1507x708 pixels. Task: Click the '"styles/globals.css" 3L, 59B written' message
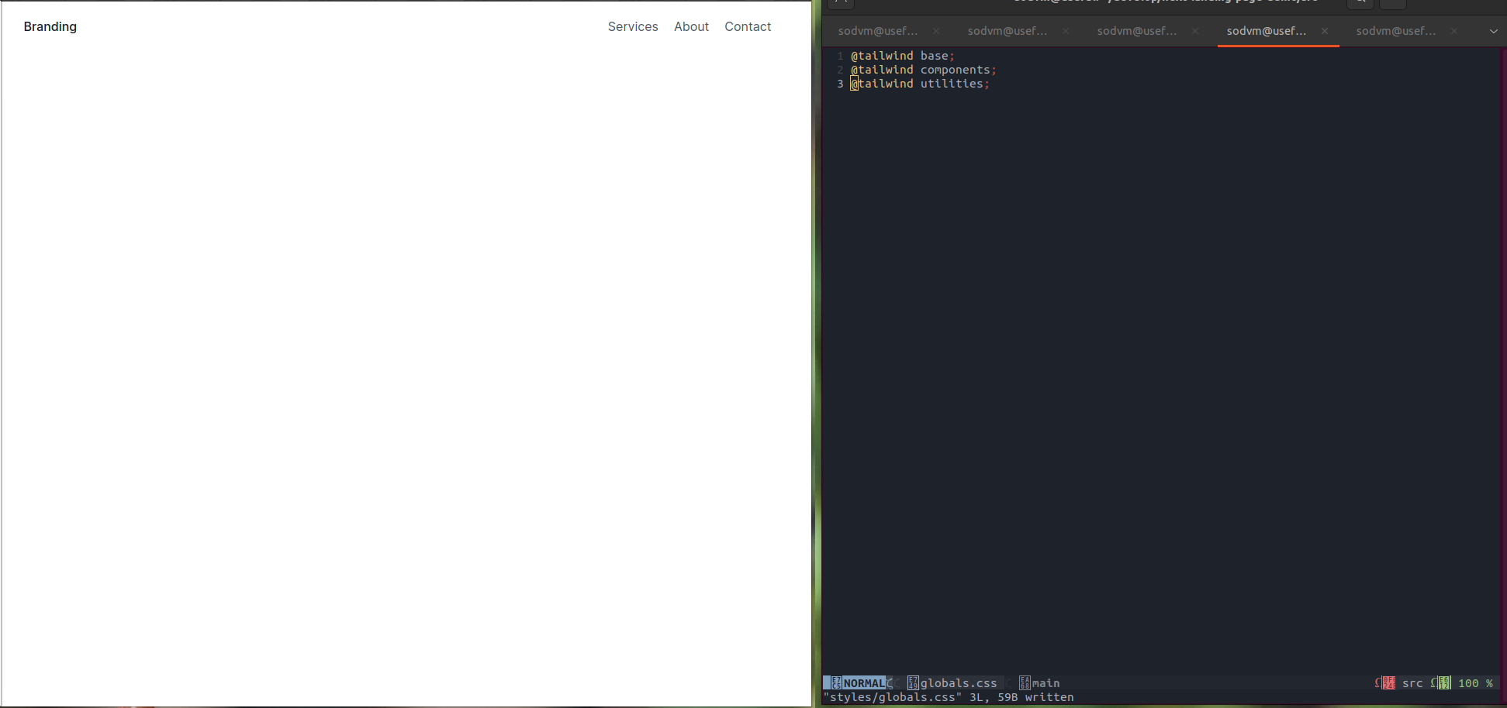pyautogui.click(x=949, y=697)
